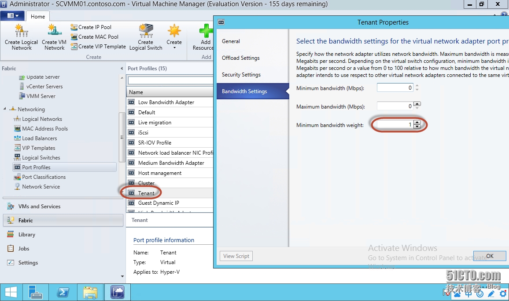Image resolution: width=509 pixels, height=301 pixels.
Task: Select Cluster port profile row
Action: pos(170,183)
